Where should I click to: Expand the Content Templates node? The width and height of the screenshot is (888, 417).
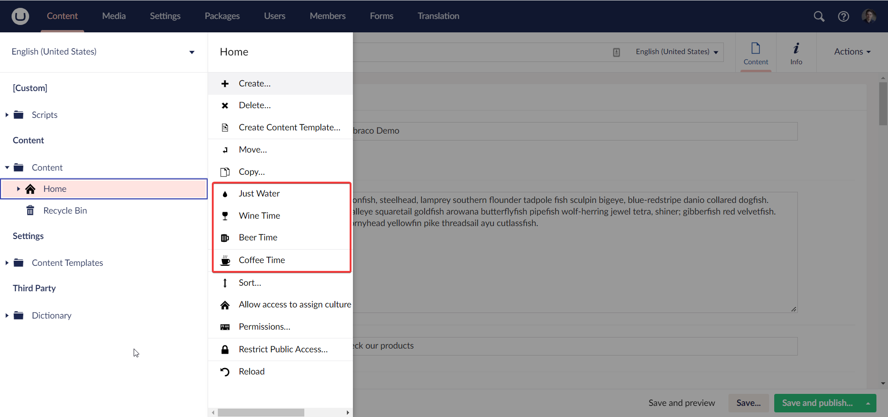coord(7,263)
